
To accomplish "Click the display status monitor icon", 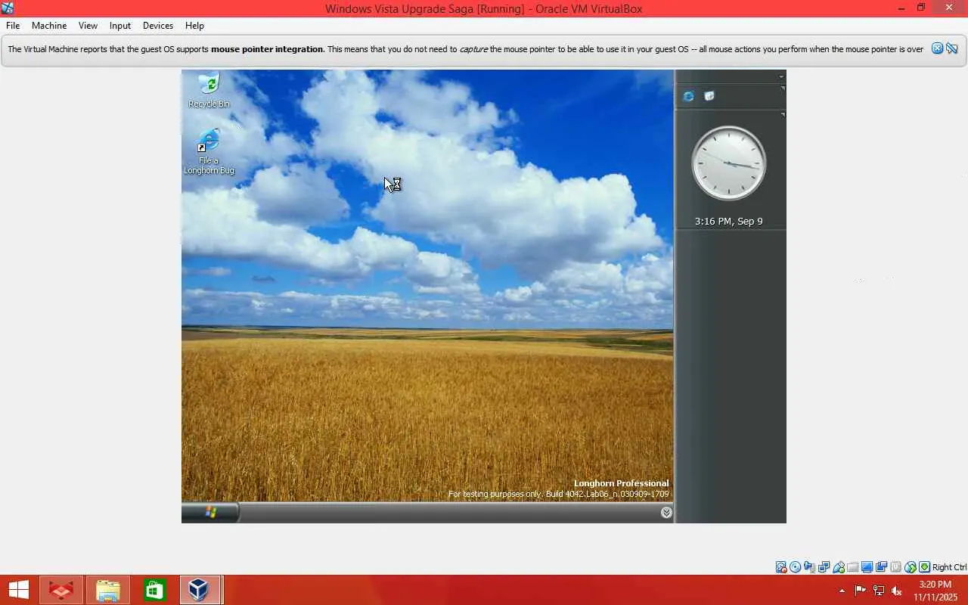I will point(867,567).
